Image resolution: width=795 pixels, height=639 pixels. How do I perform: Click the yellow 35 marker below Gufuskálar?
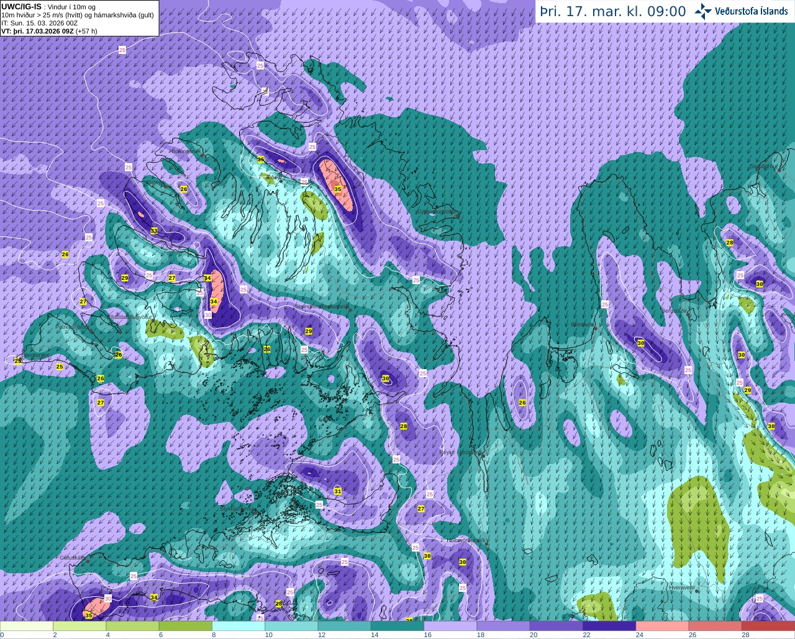point(88,615)
